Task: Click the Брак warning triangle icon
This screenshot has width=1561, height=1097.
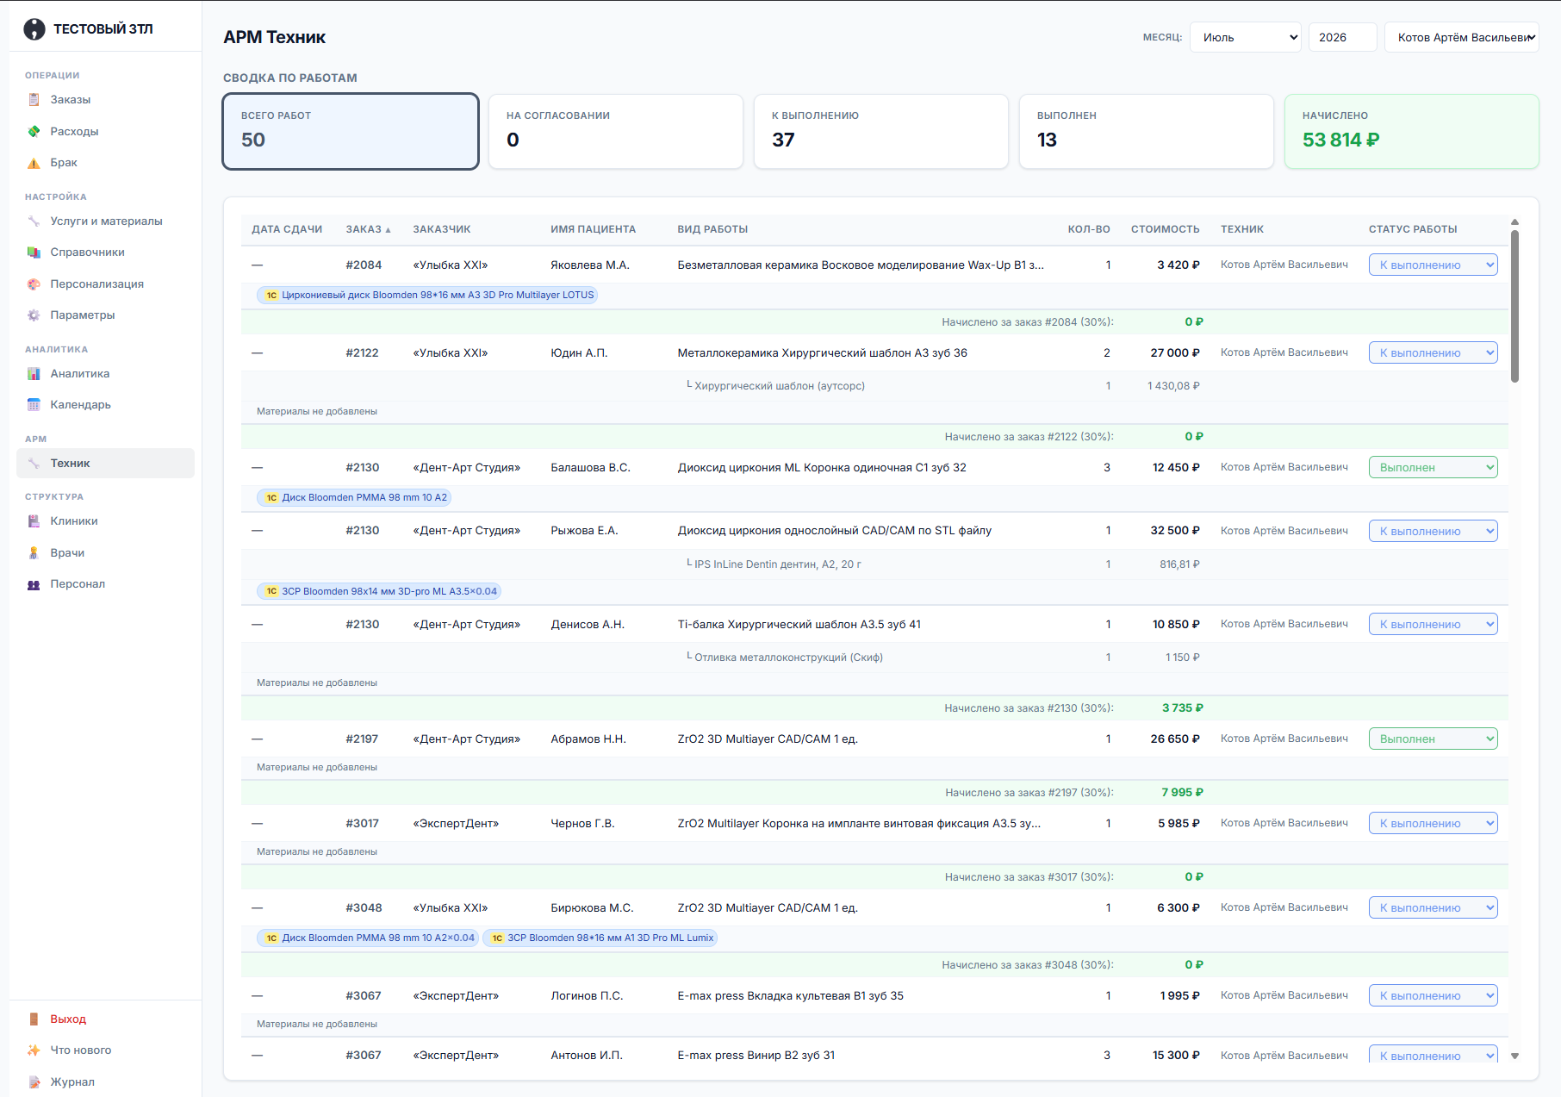Action: [34, 163]
